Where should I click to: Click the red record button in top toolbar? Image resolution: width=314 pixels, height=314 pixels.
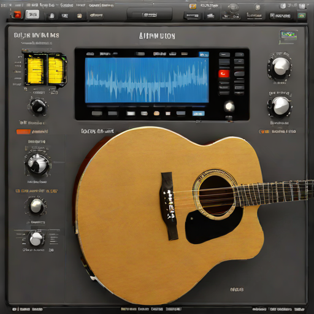[x=17, y=15]
